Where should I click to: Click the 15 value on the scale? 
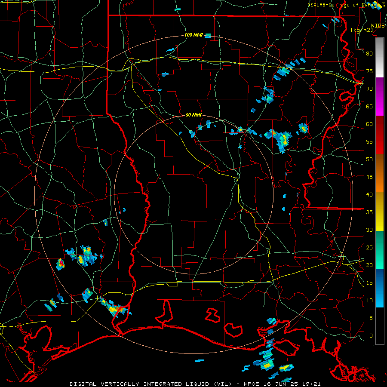click(369, 283)
